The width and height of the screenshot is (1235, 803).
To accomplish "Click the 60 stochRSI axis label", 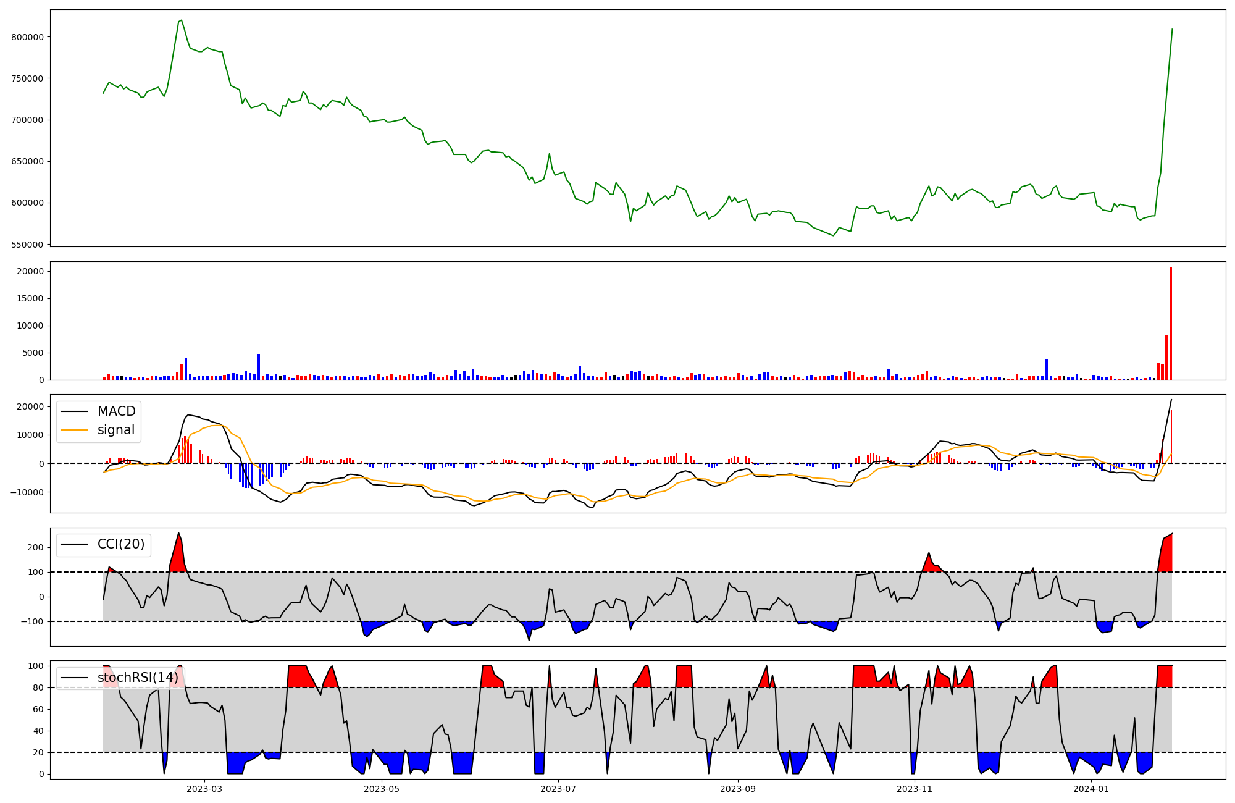I will coord(39,709).
